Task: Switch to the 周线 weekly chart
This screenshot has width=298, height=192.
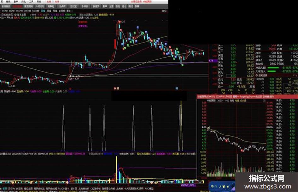Action: tap(49, 11)
